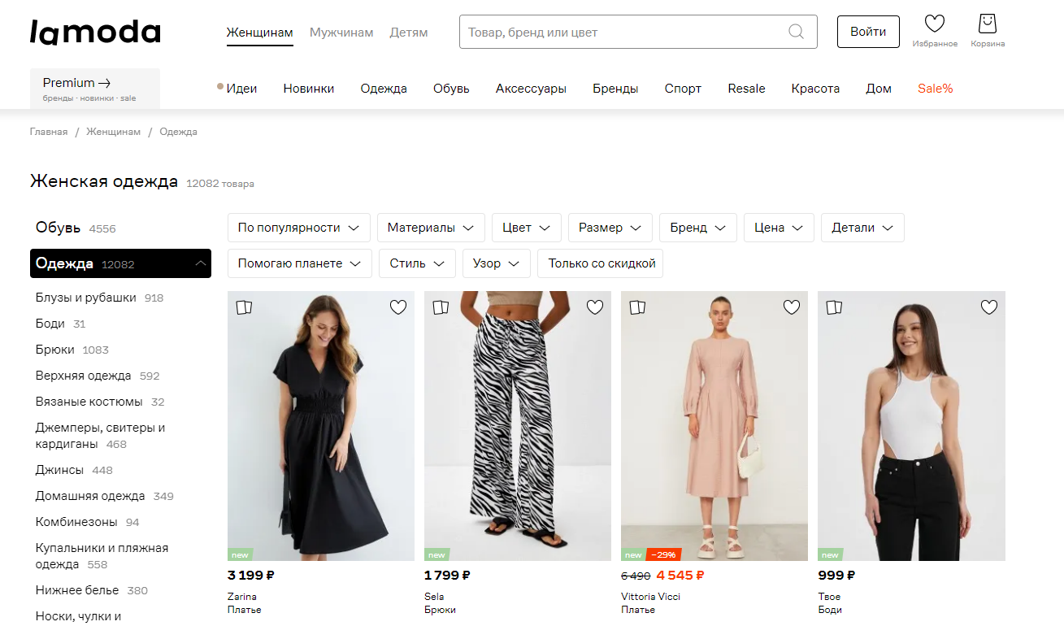Favorite the Sela zebra trousers
1064x626 pixels.
tap(595, 307)
